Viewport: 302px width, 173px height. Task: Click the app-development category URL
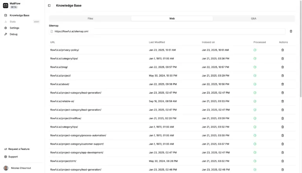click(x=77, y=153)
